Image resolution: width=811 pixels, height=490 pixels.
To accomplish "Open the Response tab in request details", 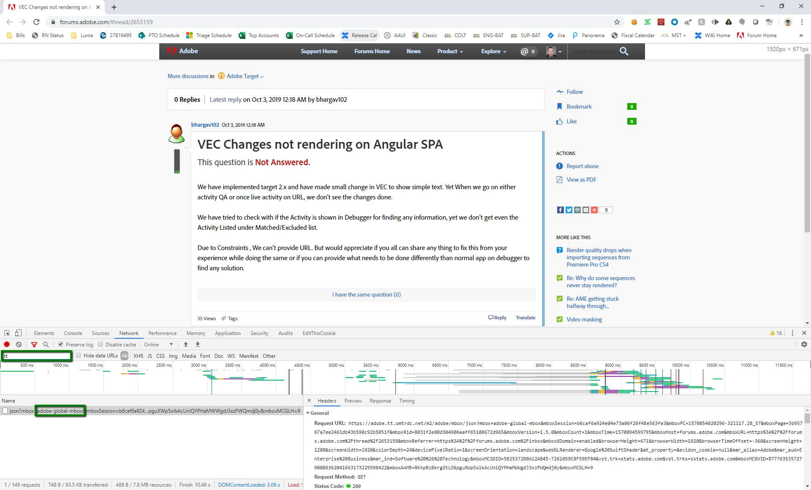I will coord(380,401).
